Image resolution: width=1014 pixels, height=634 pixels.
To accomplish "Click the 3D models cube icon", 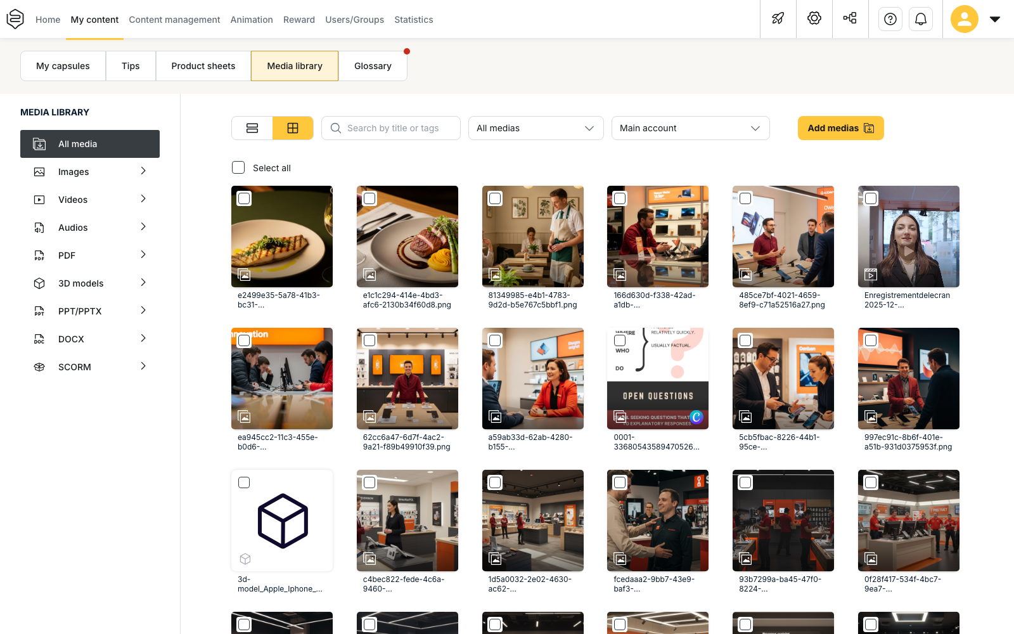I will [x=39, y=283].
